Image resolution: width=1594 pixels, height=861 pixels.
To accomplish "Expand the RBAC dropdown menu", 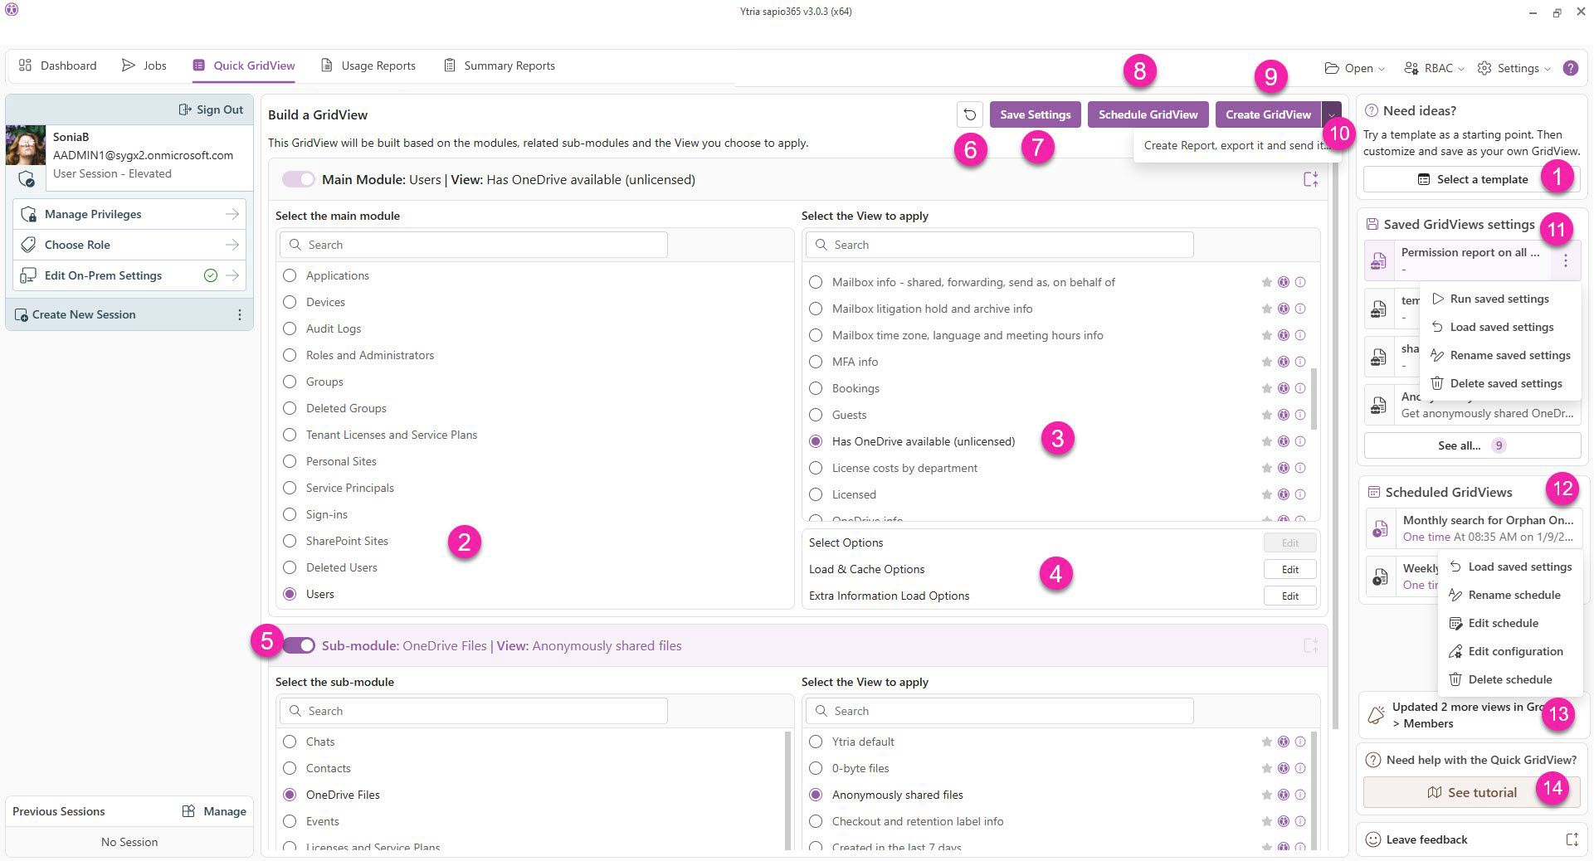I will pyautogui.click(x=1434, y=68).
